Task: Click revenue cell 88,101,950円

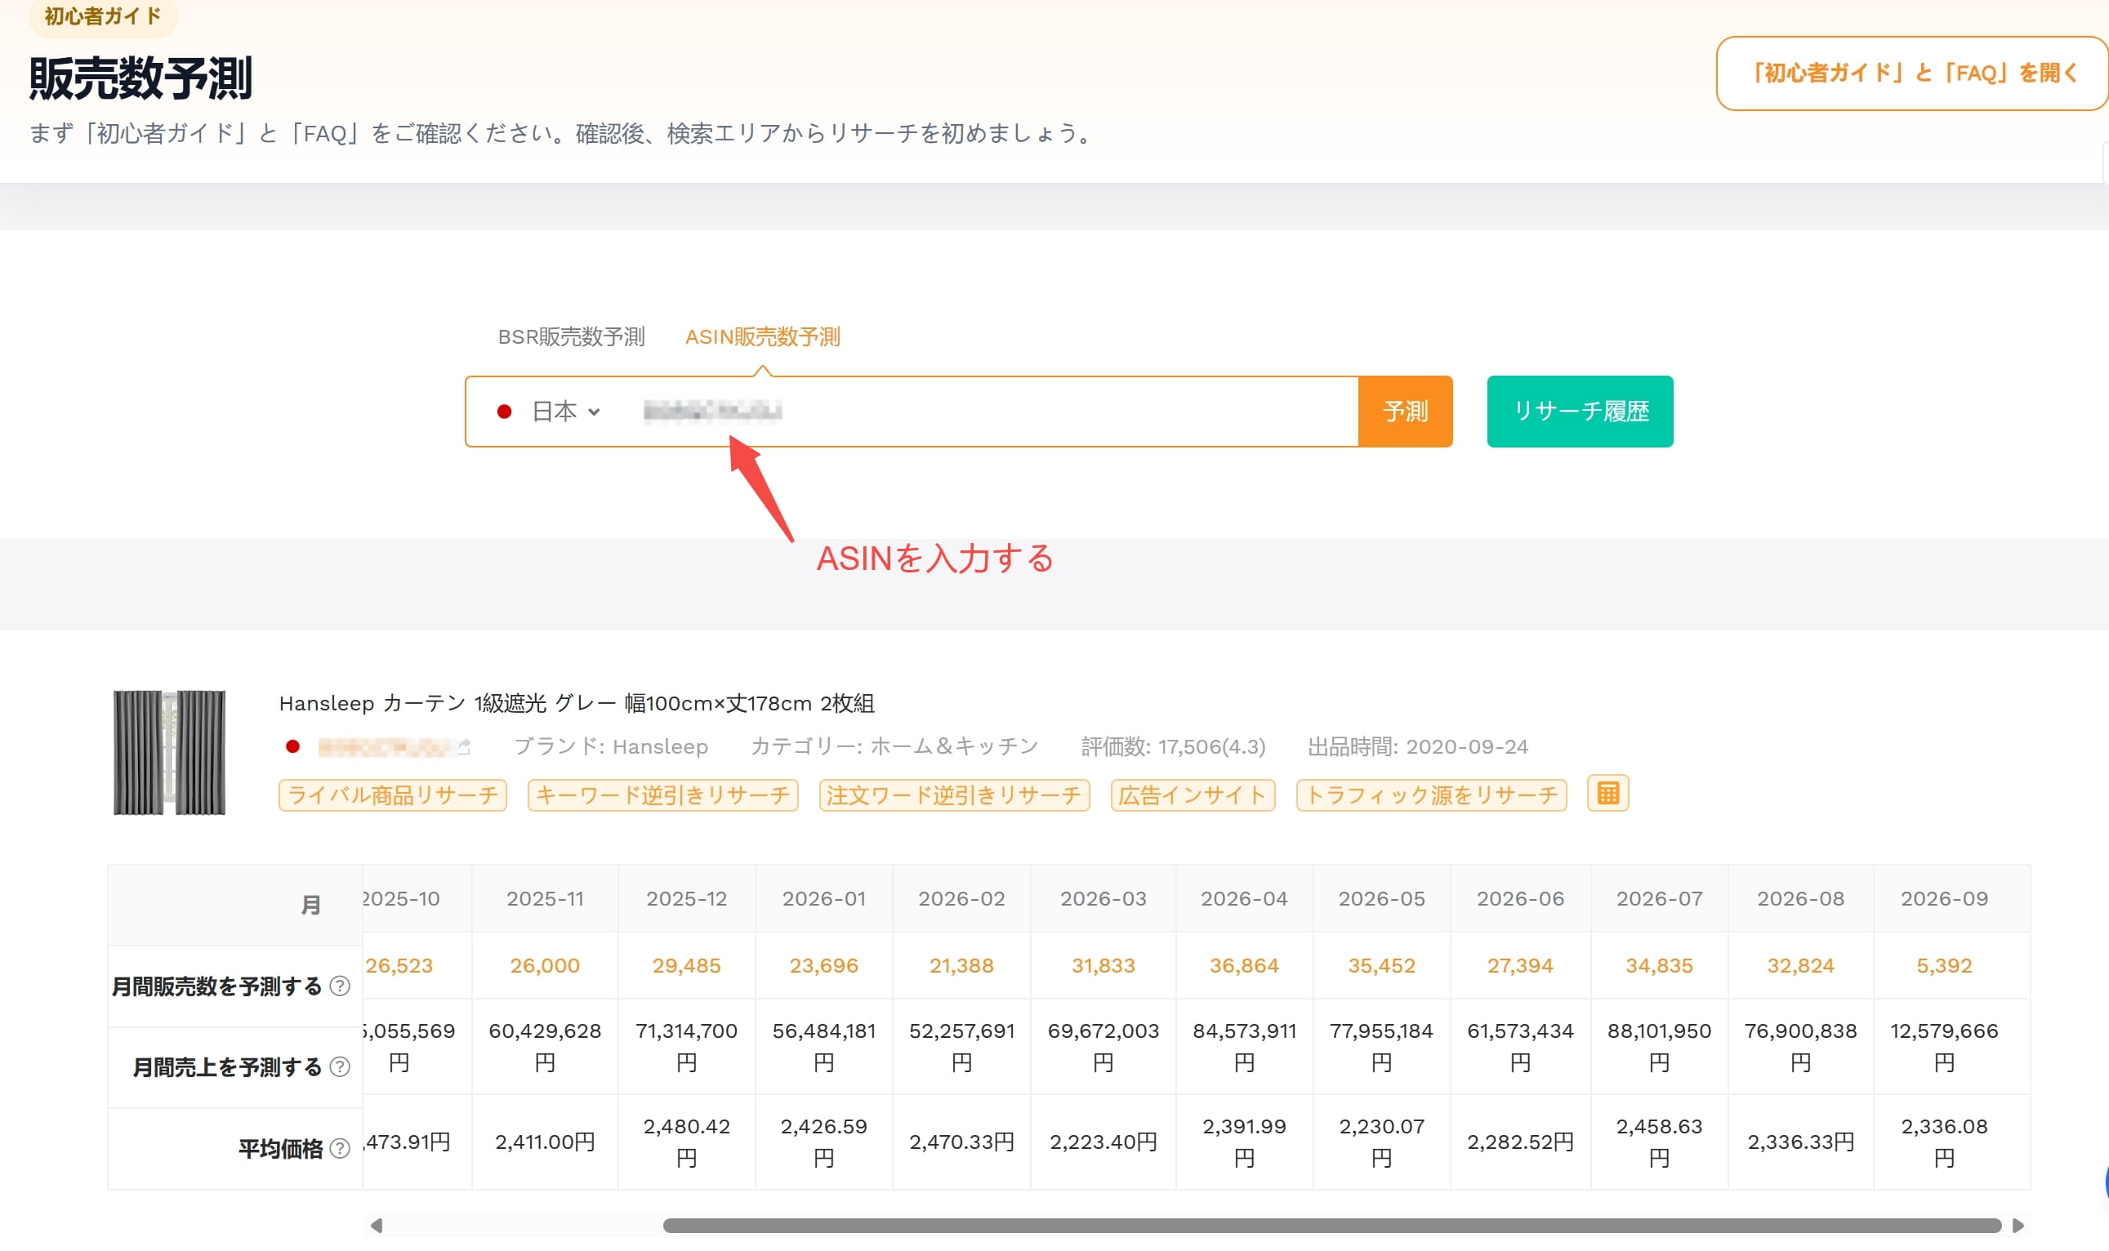Action: (x=1659, y=1046)
